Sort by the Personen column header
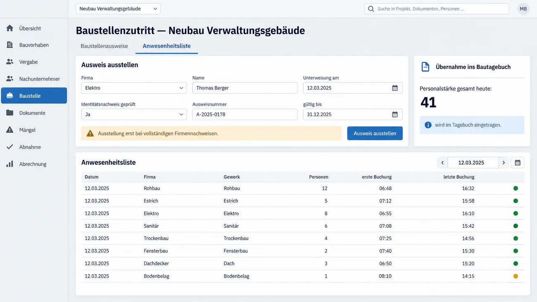 318,177
